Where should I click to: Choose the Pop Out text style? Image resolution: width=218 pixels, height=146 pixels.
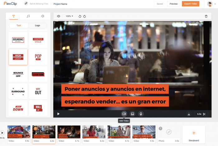point(38,57)
